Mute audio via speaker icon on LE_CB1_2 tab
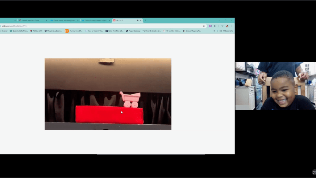 138,20
